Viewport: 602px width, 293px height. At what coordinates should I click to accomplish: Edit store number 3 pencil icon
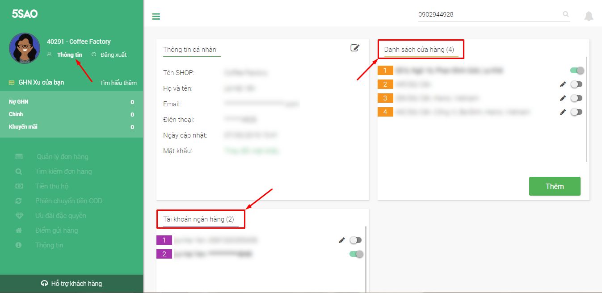(563, 98)
